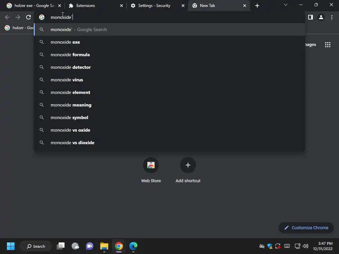Open the touch keyboard tray icon
Viewport: 339px width, 254px height.
(287, 246)
